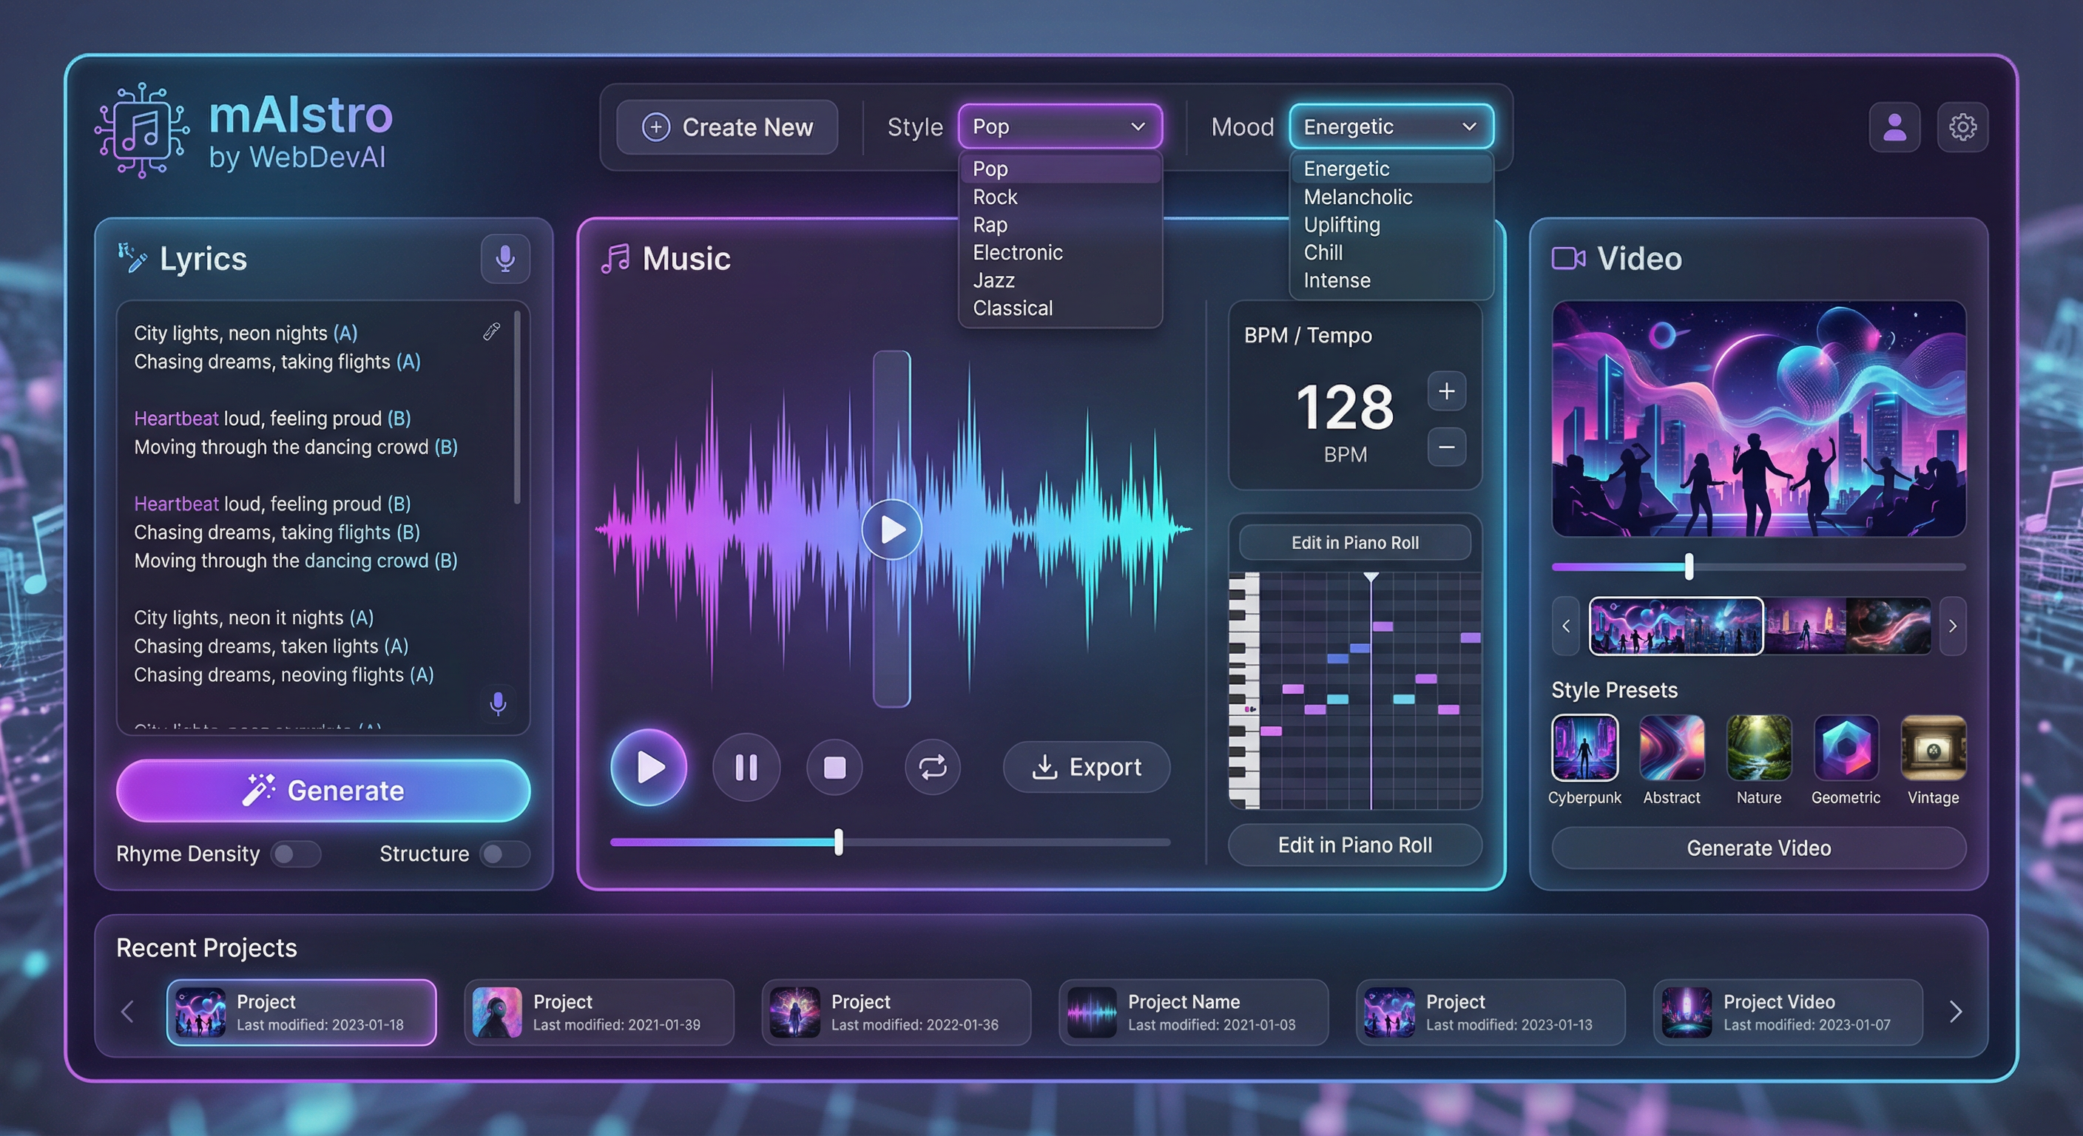Viewport: 2083px width, 1136px height.
Task: Click the Create New button
Action: pyautogui.click(x=727, y=127)
